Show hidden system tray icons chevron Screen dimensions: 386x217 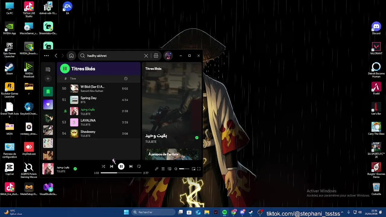coord(342,212)
